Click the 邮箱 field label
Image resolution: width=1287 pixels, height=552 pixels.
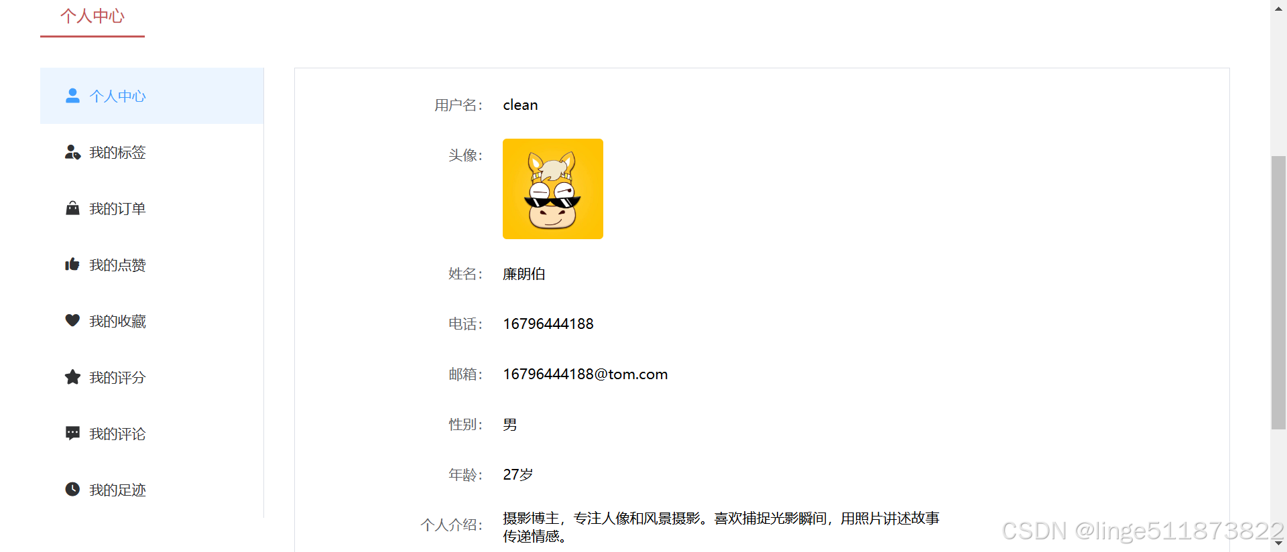pyautogui.click(x=465, y=374)
